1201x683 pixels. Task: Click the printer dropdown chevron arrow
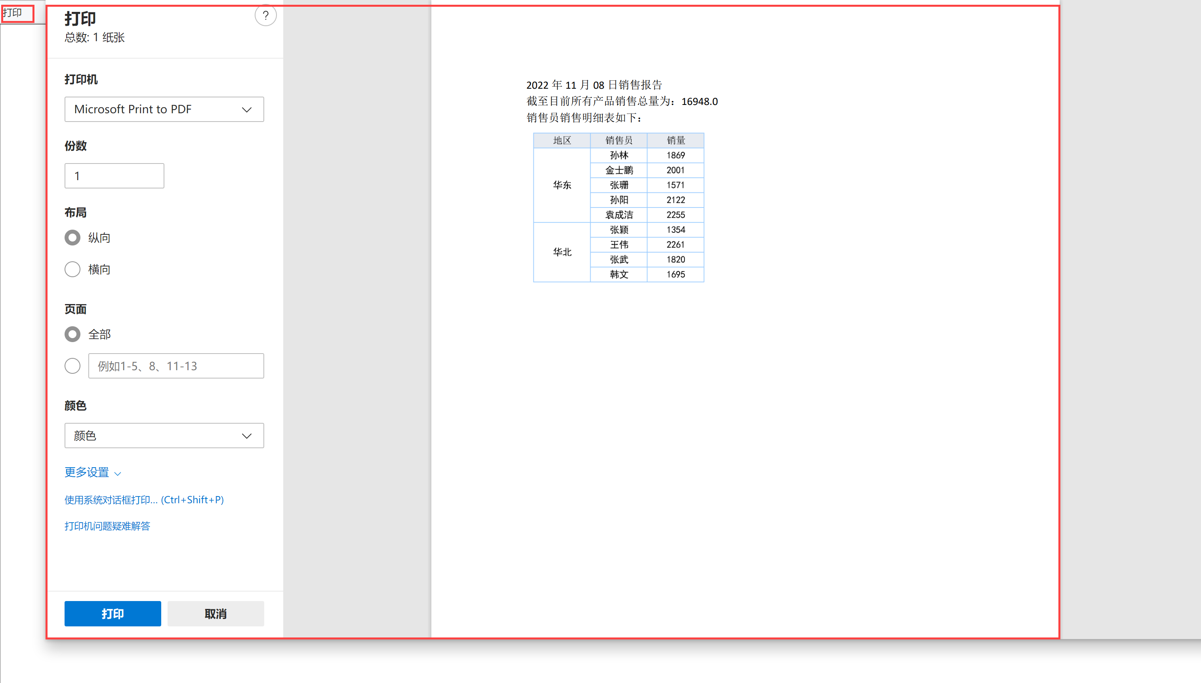(x=247, y=110)
